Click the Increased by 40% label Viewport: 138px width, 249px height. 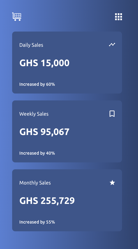(x=37, y=153)
